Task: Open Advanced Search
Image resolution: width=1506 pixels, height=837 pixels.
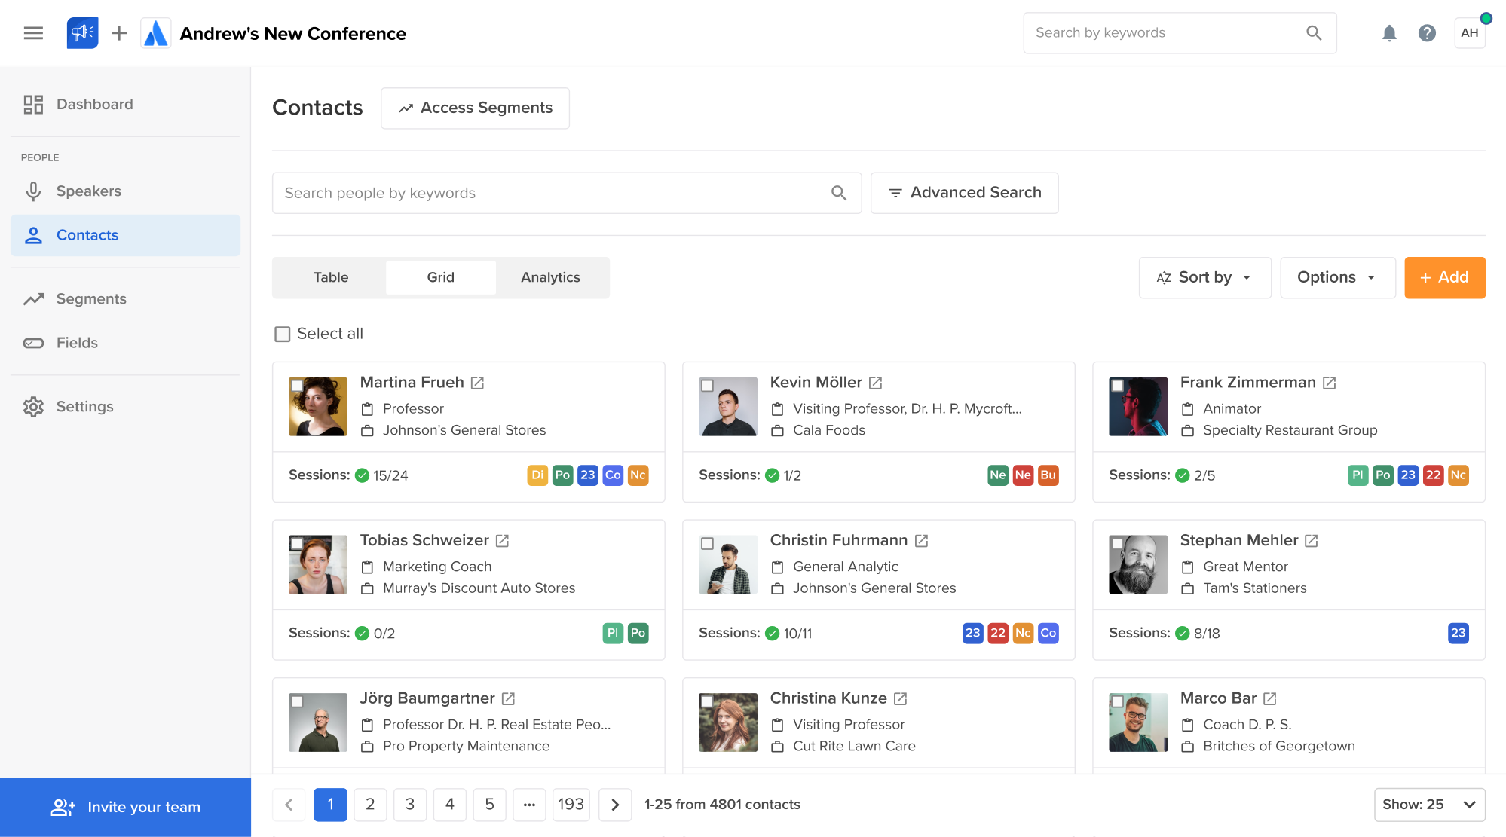Action: (964, 192)
